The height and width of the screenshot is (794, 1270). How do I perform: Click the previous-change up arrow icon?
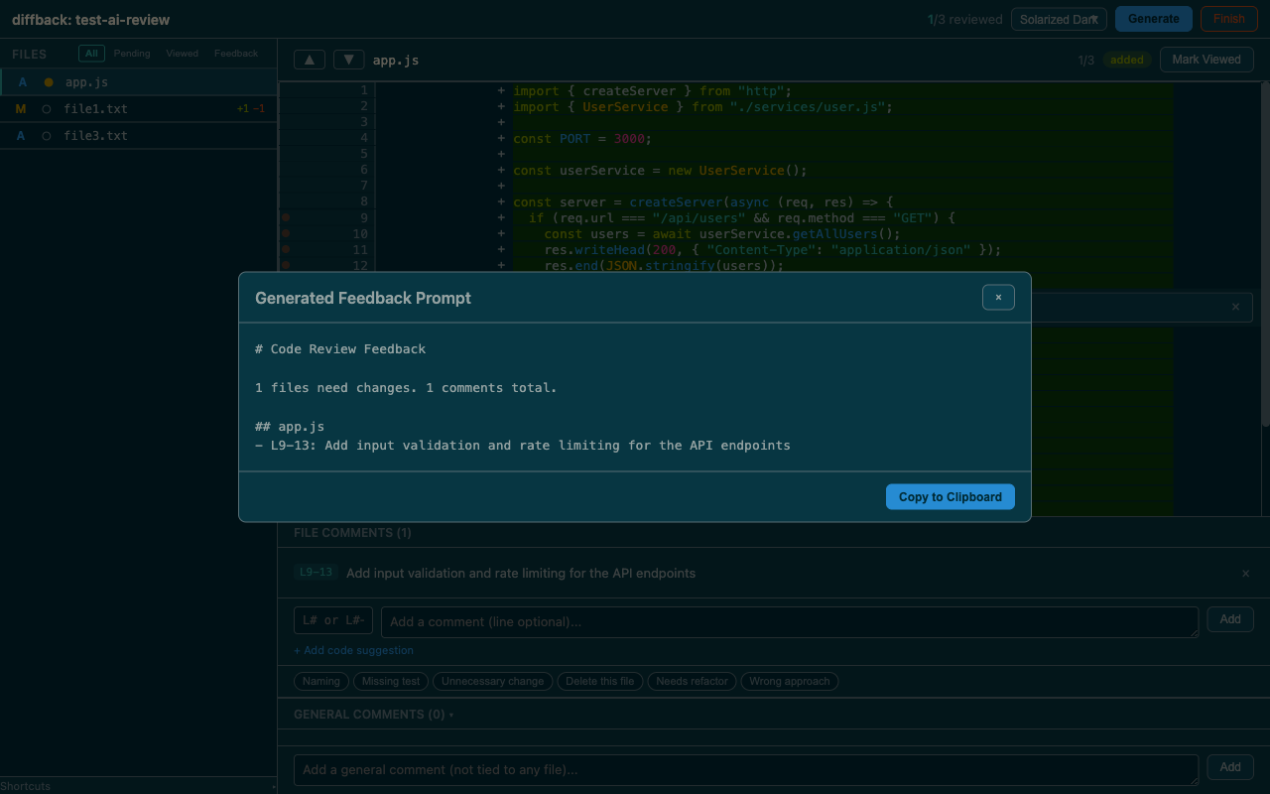pyautogui.click(x=309, y=60)
